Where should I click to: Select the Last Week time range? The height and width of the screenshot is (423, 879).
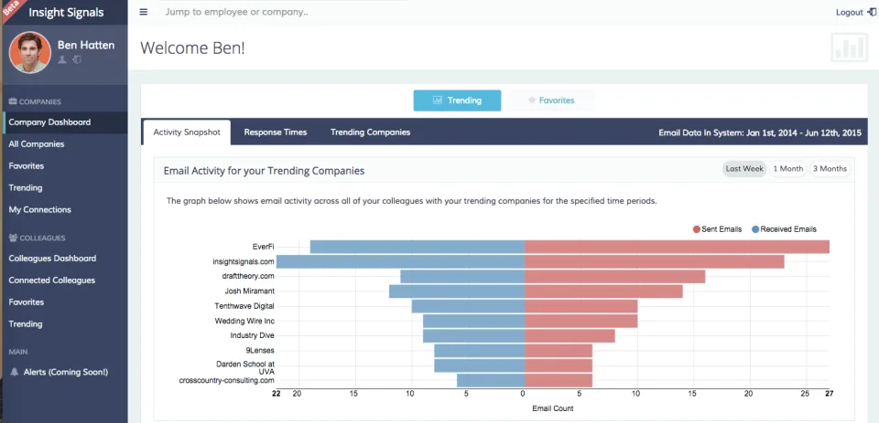point(744,169)
